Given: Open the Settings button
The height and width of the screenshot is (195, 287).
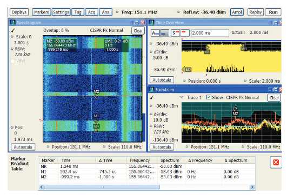Looking at the screenshot, I should pyautogui.click(x=61, y=12).
